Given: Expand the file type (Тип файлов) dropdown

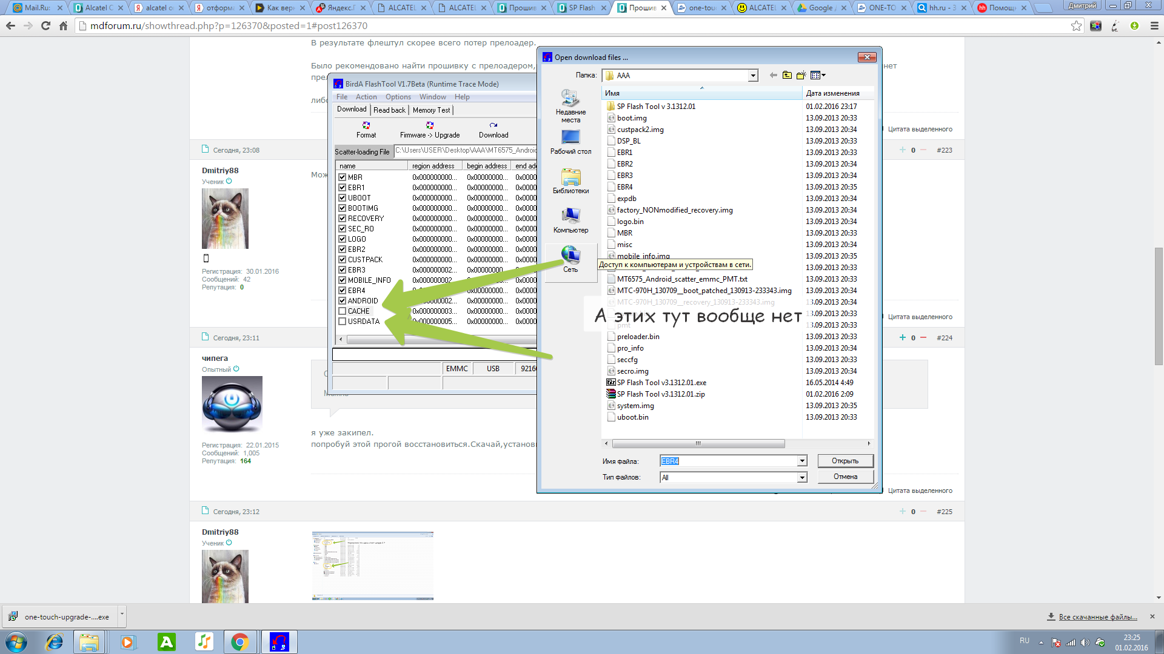Looking at the screenshot, I should (802, 478).
